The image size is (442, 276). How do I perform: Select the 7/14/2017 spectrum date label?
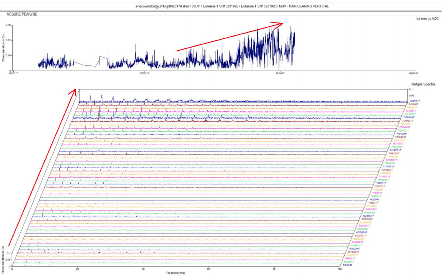(388, 167)
